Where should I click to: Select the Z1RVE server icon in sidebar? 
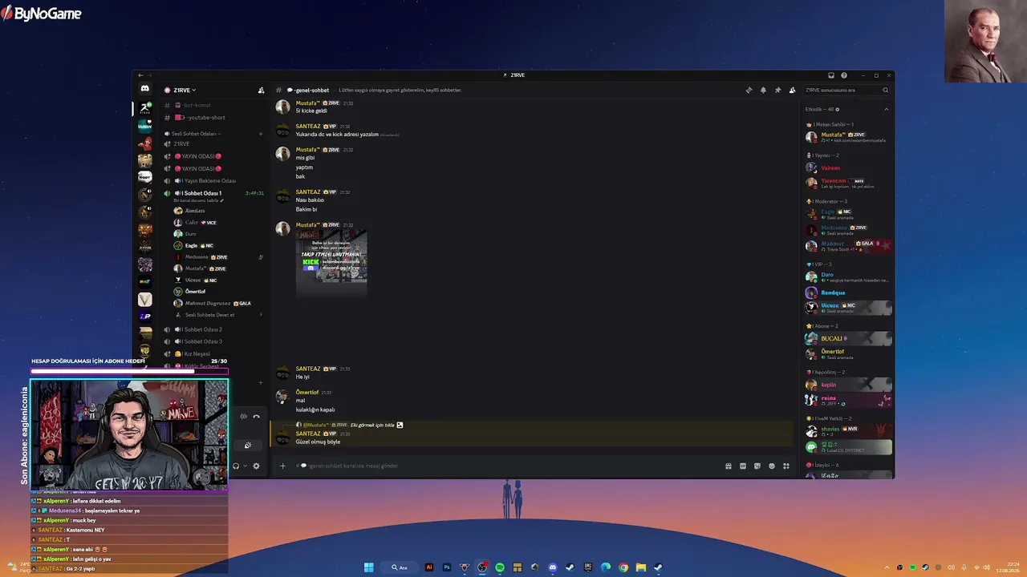coord(144,108)
